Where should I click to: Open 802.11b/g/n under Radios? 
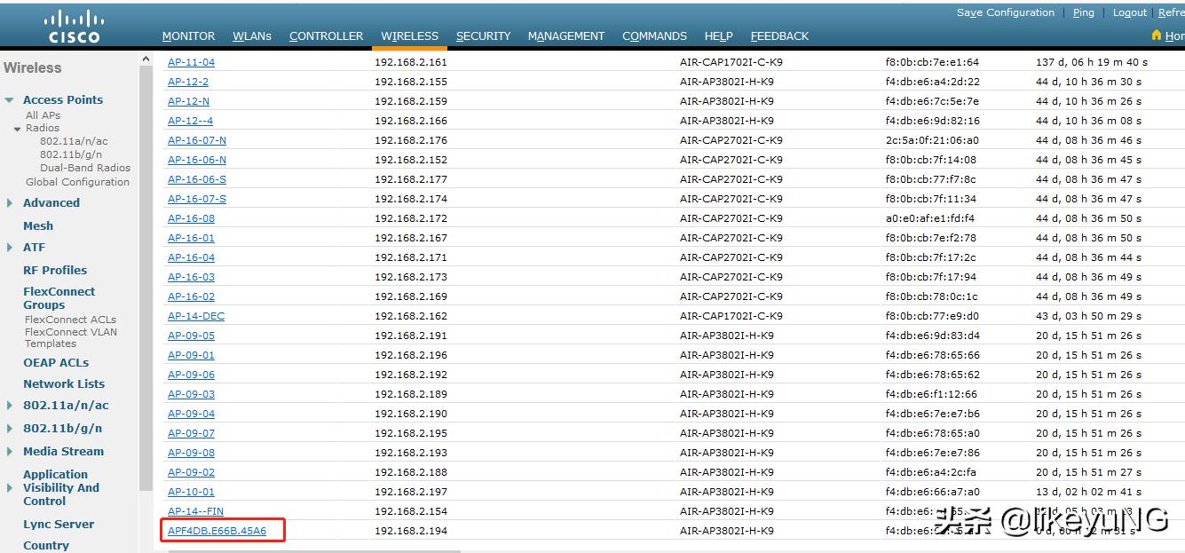pos(71,154)
